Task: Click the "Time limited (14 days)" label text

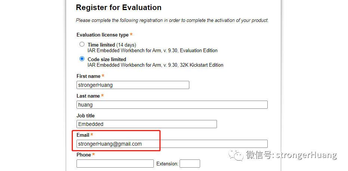Action: [112, 45]
